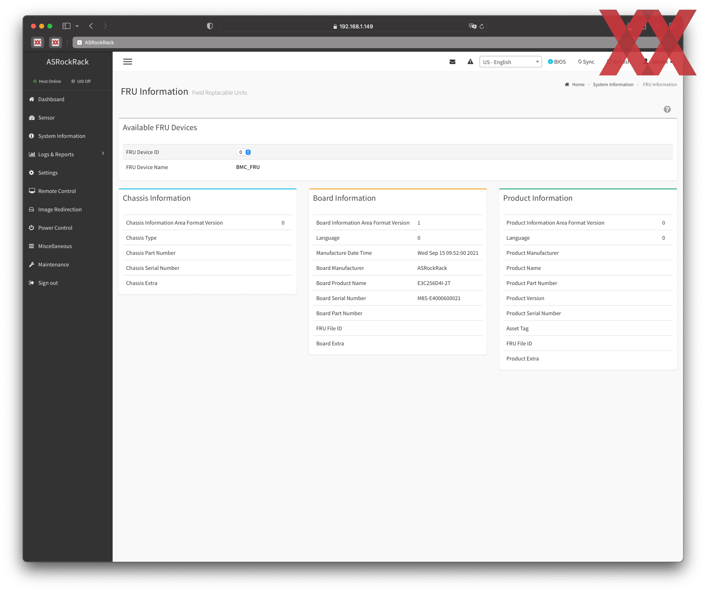The width and height of the screenshot is (706, 592).
Task: Click the Asset Tag row
Action: (x=588, y=328)
